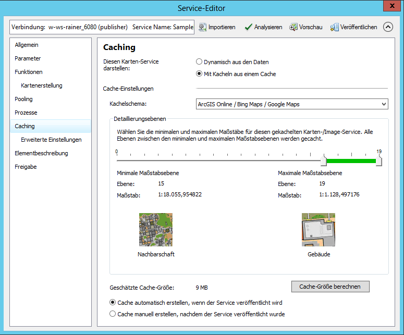
Task: Click the maximum Maßstab value 1:1.128,497176
Action: [x=339, y=194]
